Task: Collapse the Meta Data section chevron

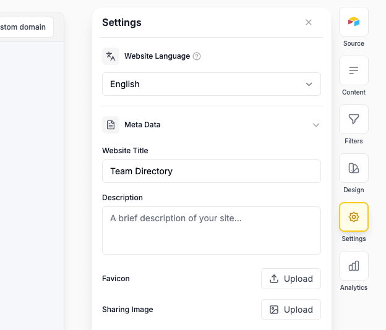Action: (x=316, y=125)
